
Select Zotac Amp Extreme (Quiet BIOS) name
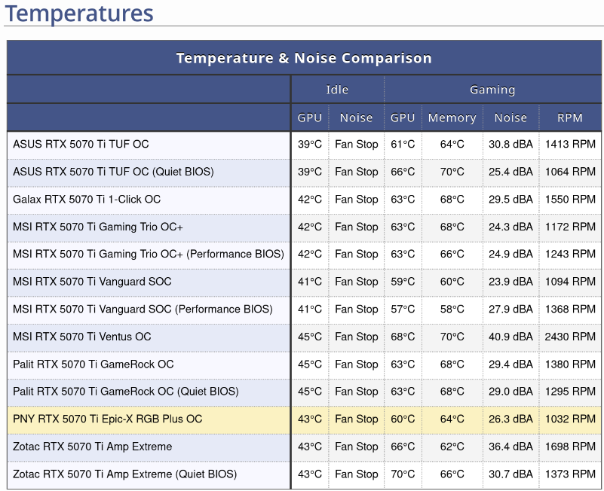tap(125, 474)
